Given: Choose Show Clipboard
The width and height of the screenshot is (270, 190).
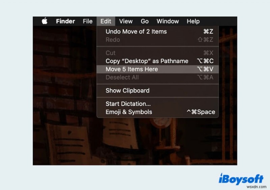Looking at the screenshot, I should click(158, 91).
